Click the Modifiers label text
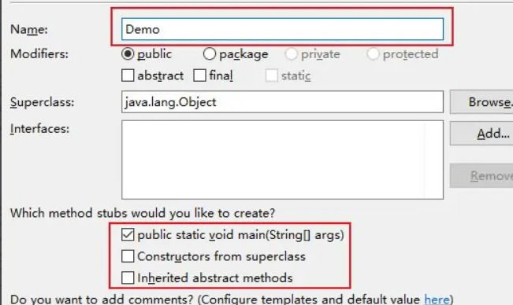This screenshot has height=305, width=513. (x=39, y=53)
